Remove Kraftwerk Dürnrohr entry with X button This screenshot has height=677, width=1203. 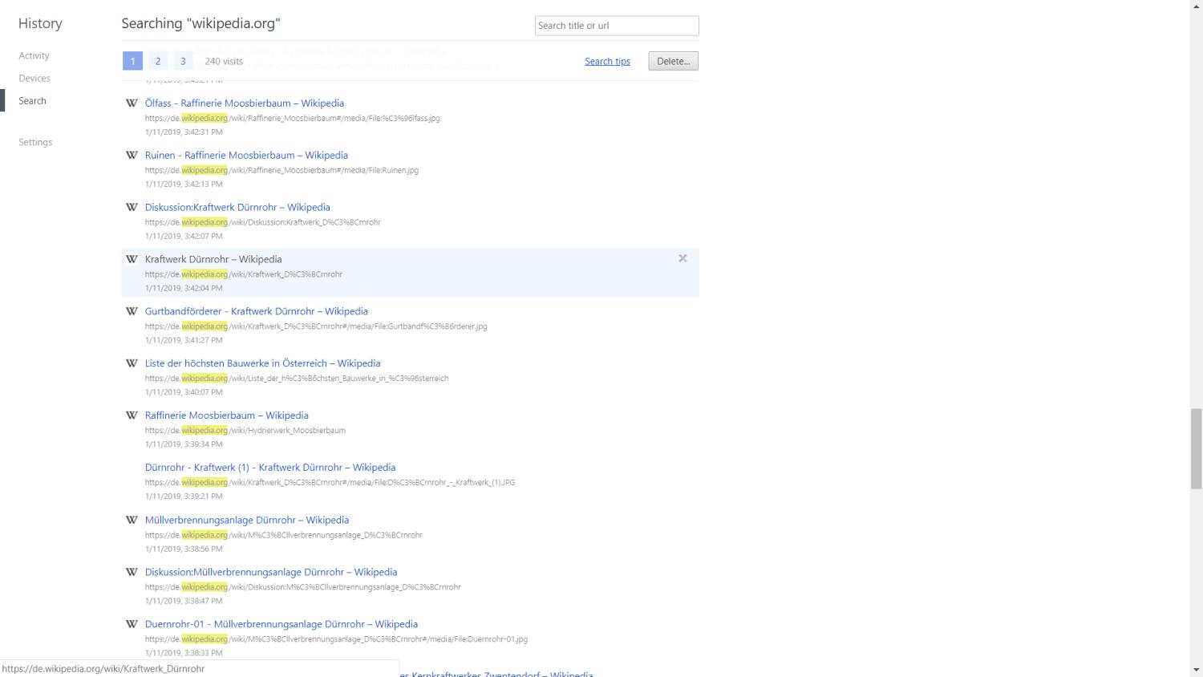[x=683, y=258]
